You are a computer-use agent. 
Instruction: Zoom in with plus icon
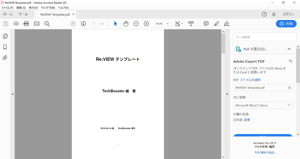click(146, 24)
